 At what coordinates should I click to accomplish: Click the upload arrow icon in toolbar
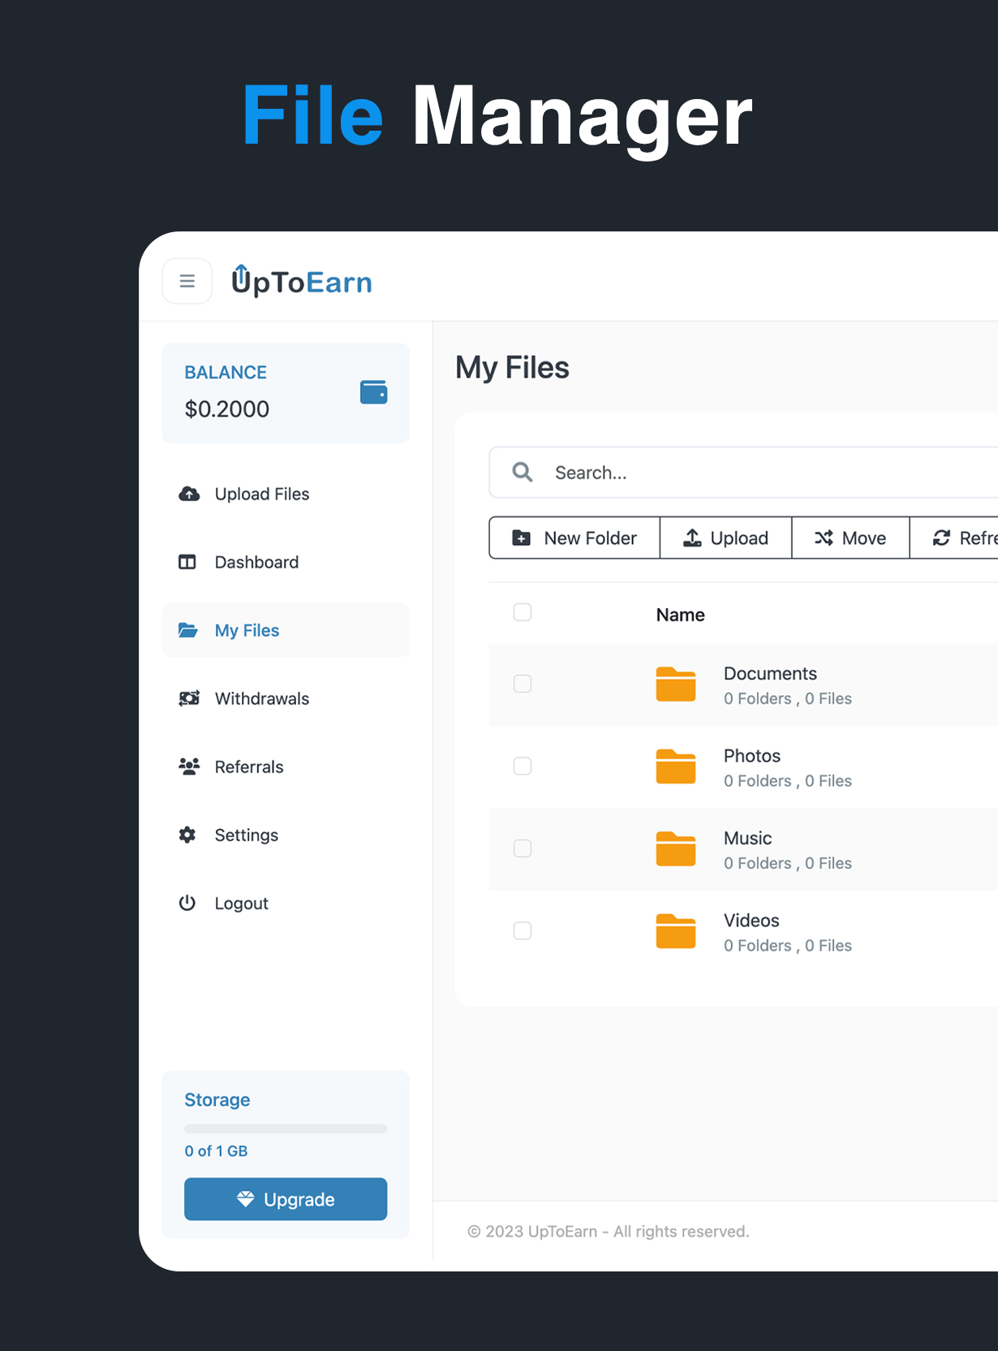coord(692,537)
